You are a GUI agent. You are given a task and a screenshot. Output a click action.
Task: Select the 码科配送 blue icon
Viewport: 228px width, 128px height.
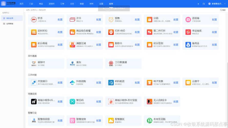click(111, 83)
